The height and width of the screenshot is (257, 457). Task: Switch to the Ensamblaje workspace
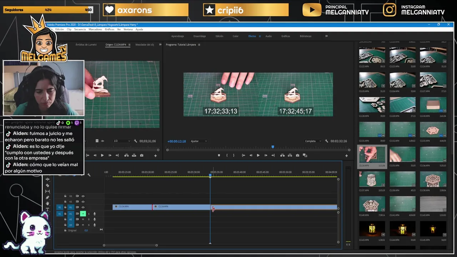pyautogui.click(x=200, y=36)
